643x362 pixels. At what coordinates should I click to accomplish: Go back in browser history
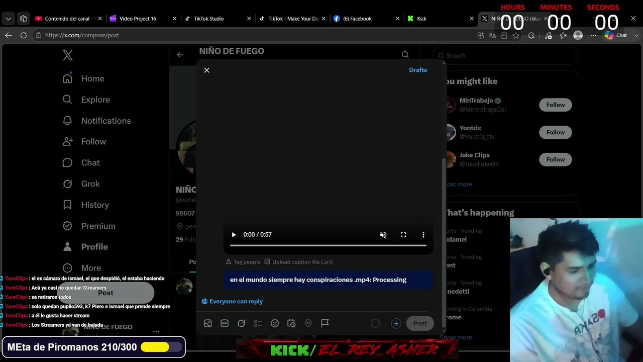pos(9,35)
